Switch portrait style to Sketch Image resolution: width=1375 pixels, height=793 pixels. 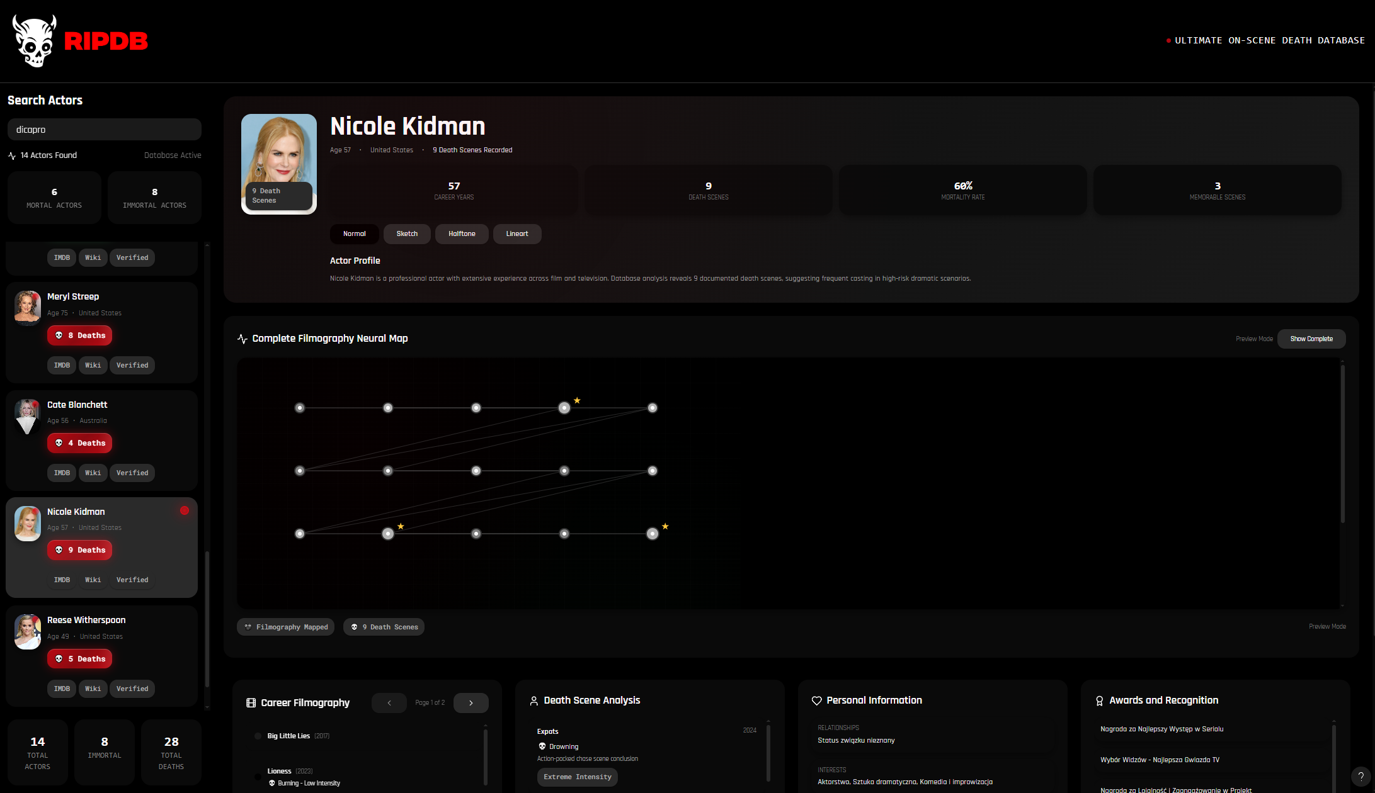tap(407, 233)
